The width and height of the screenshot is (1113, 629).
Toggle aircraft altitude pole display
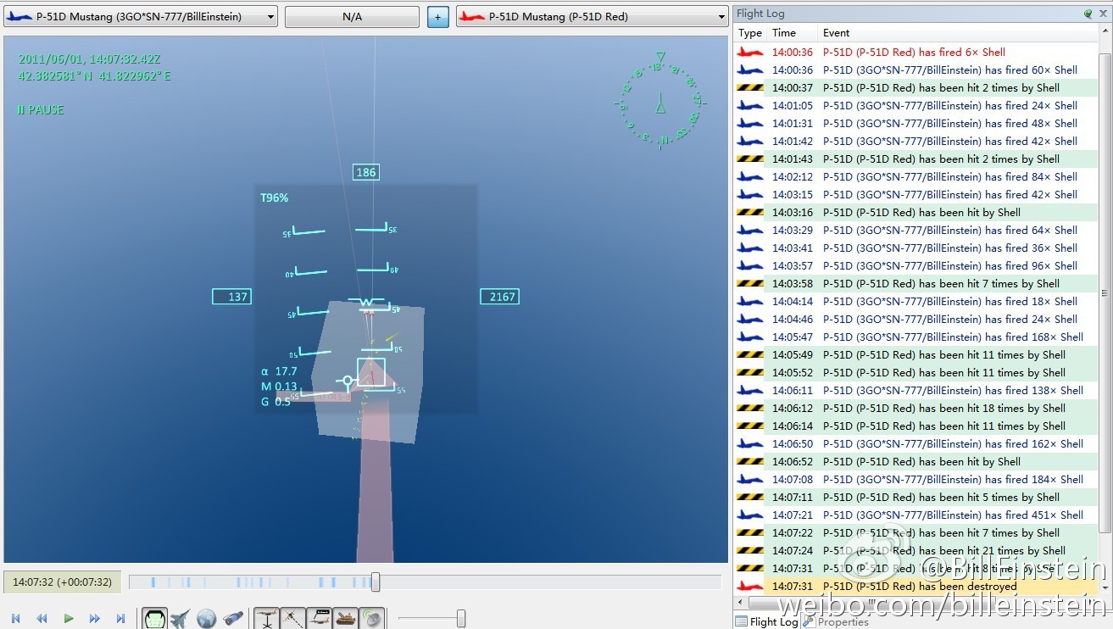tap(266, 619)
